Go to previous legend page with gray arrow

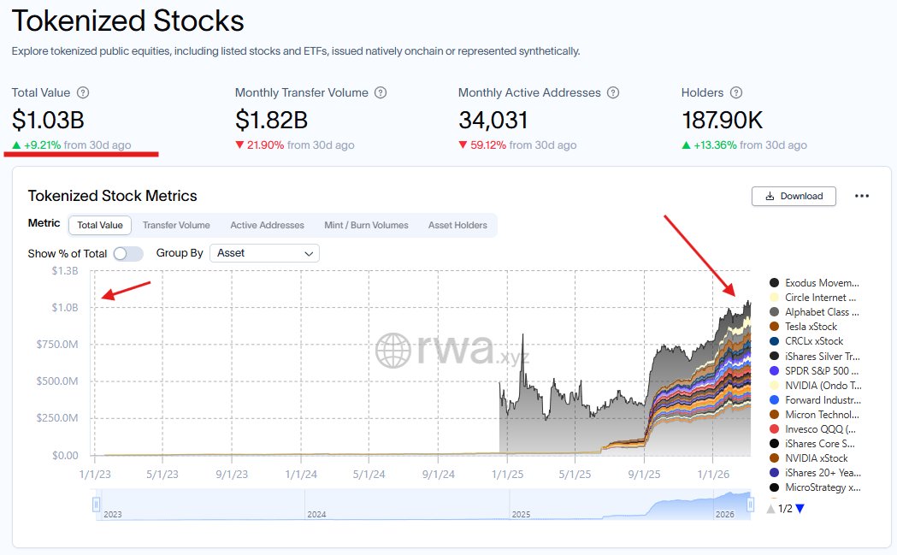pos(771,509)
